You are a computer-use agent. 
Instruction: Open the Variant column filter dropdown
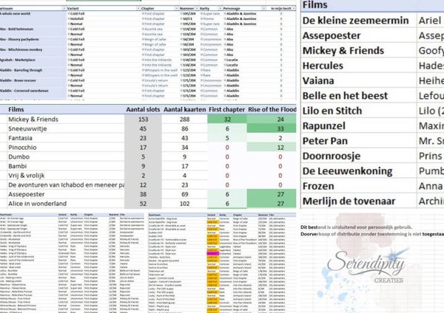(x=138, y=8)
